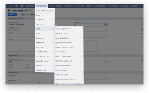Click the Projected Total input field
Viewport: 149px width, 93px height.
tap(22, 62)
